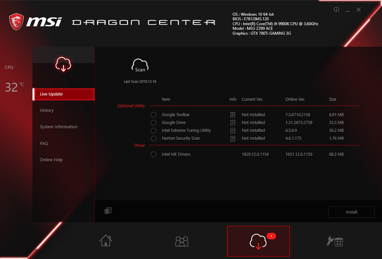Click Google Toolbar's Not Installed status
The height and width of the screenshot is (259, 382).
[253, 114]
